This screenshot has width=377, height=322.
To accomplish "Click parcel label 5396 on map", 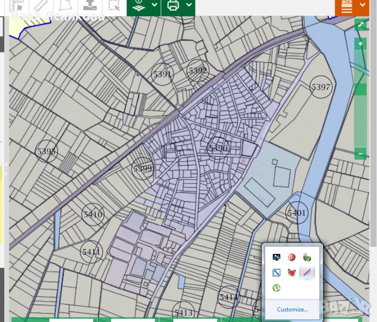I will (218, 148).
